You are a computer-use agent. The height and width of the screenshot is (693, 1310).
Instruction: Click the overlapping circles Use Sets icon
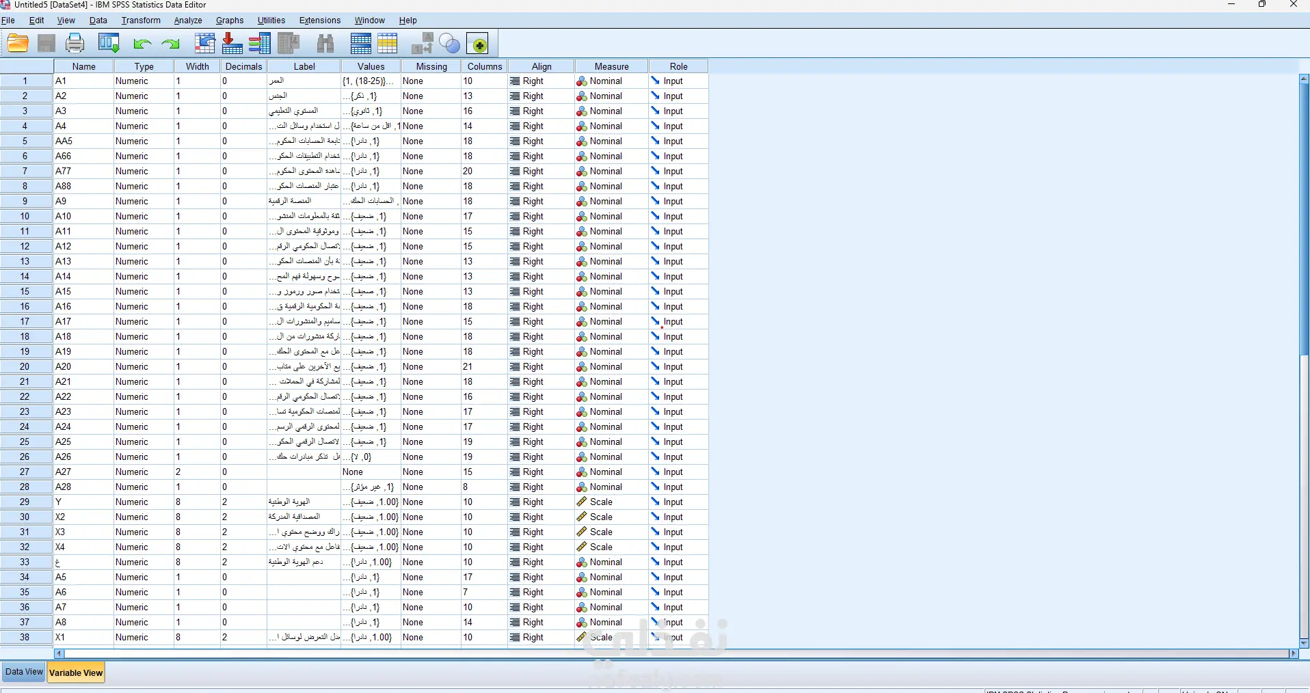(450, 44)
